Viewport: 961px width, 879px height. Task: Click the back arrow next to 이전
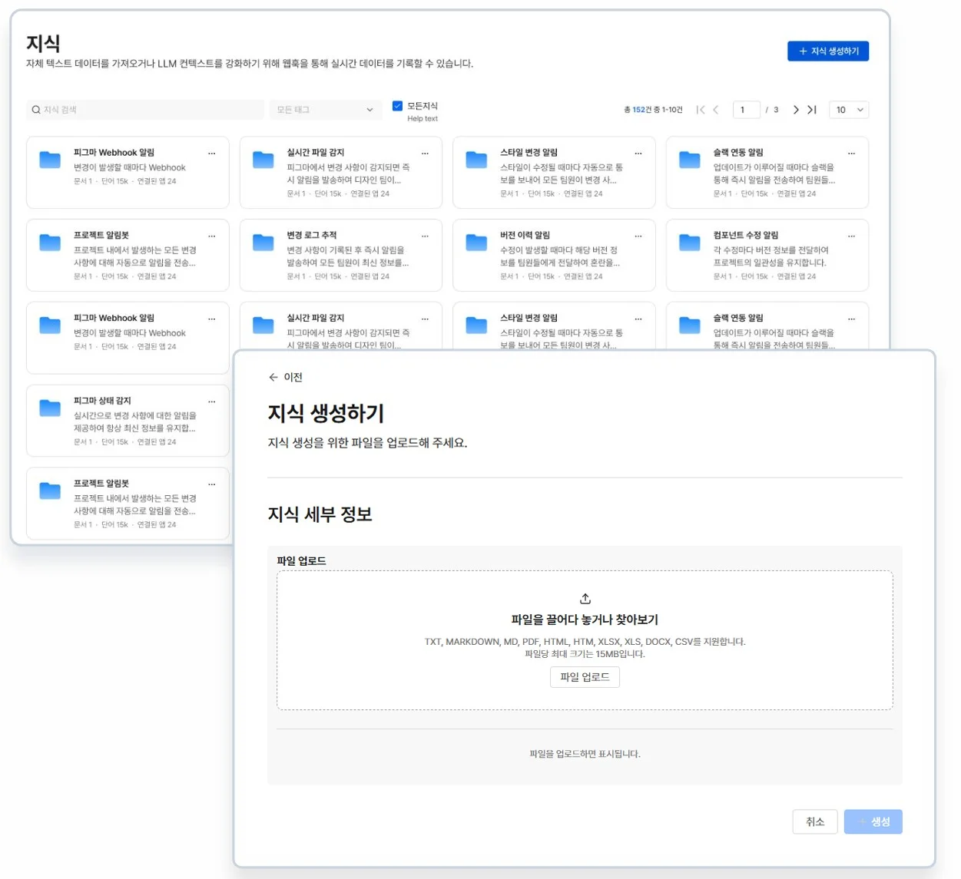(x=273, y=377)
